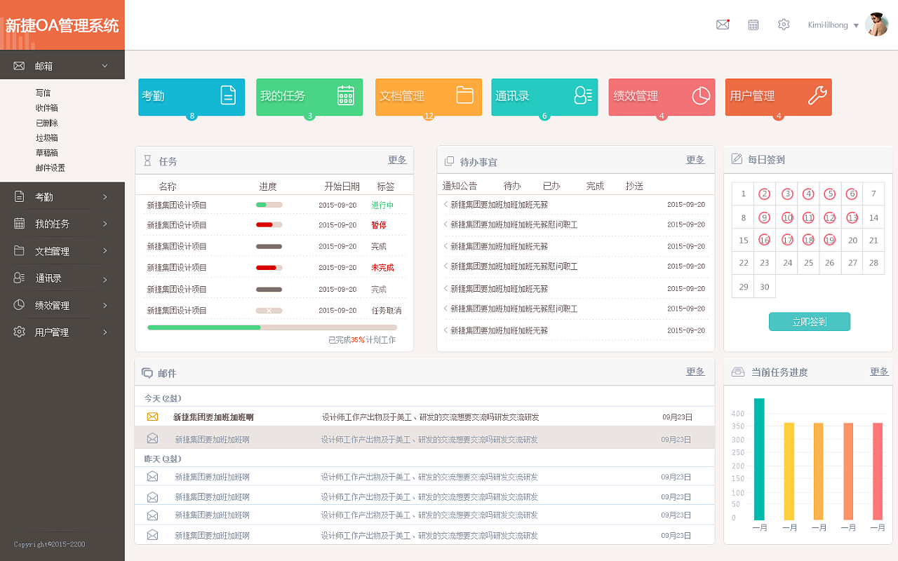Click the calendar icon beside 我的任务 in sidebar
Image resolution: width=898 pixels, height=561 pixels.
click(x=20, y=224)
